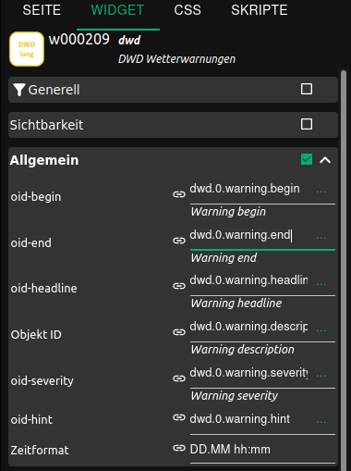Image resolution: width=351 pixels, height=471 pixels.
Task: Click the filter icon next to Generell
Action: [19, 90]
